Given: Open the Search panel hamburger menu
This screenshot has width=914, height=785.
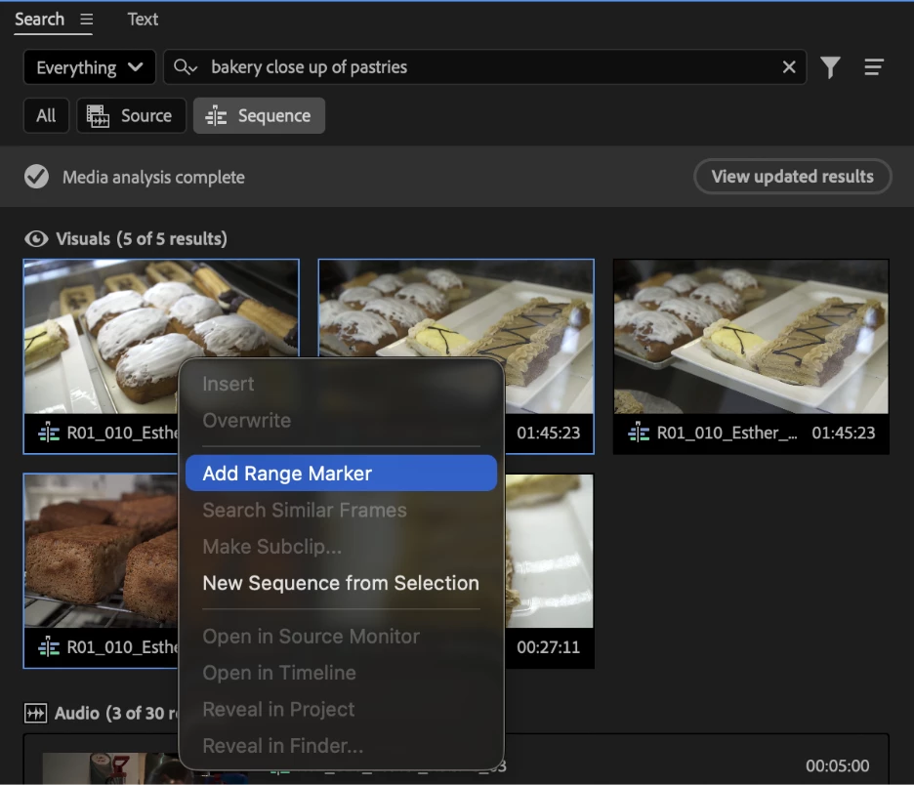Looking at the screenshot, I should [x=86, y=20].
